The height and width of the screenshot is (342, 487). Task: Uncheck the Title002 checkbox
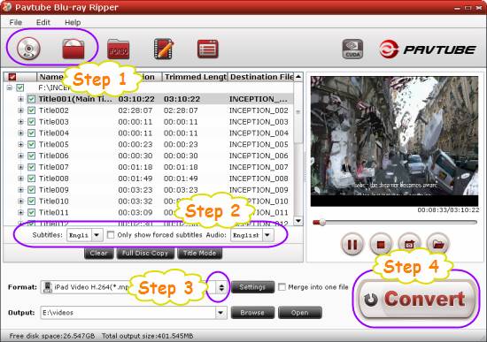(31, 110)
